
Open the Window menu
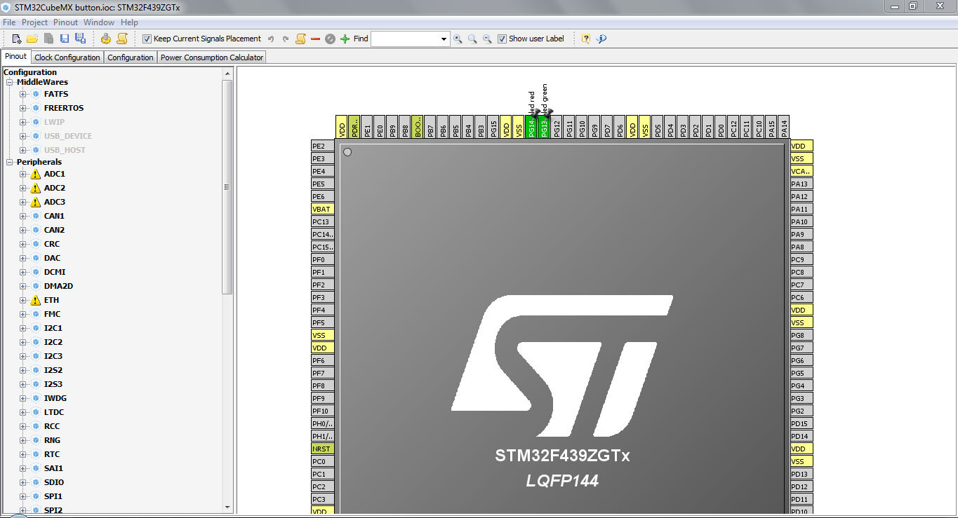tap(99, 22)
